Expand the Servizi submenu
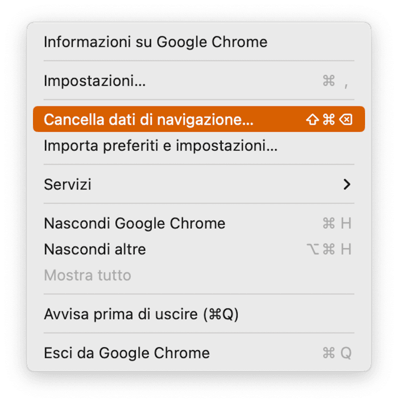Viewport: 398px width, 403px height. point(199,184)
